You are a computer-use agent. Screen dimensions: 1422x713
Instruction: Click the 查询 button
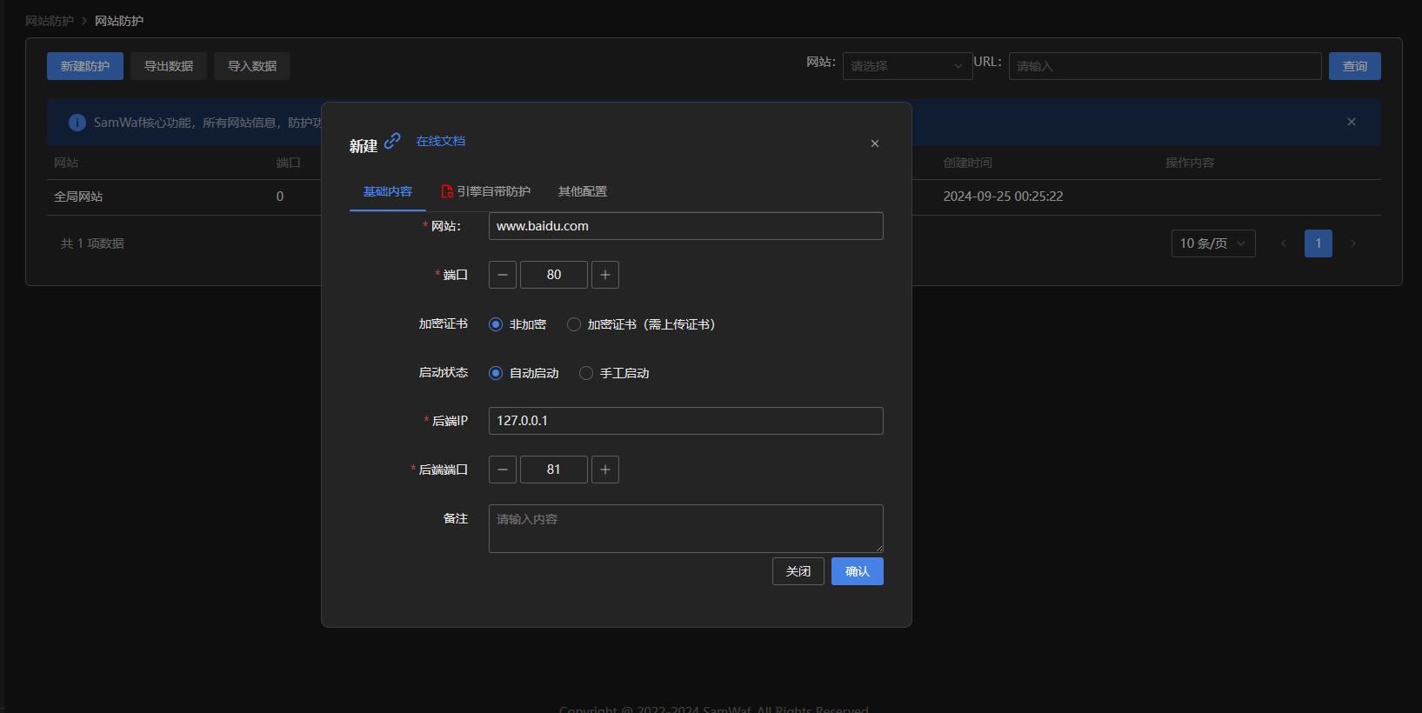coord(1355,66)
